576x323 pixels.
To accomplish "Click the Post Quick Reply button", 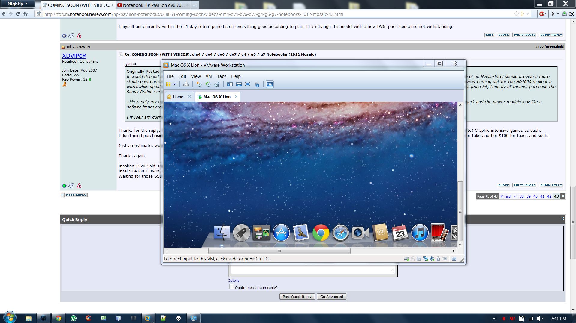I will pyautogui.click(x=297, y=297).
